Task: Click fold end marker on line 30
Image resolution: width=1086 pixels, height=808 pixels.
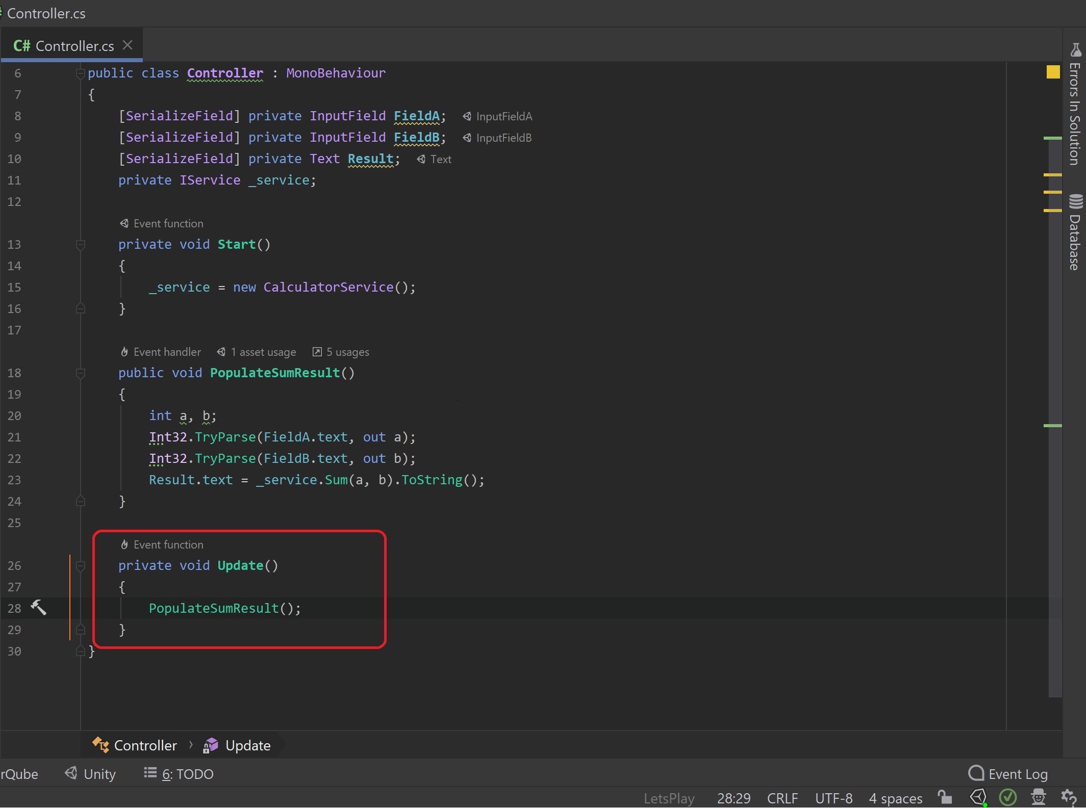Action: (x=80, y=651)
